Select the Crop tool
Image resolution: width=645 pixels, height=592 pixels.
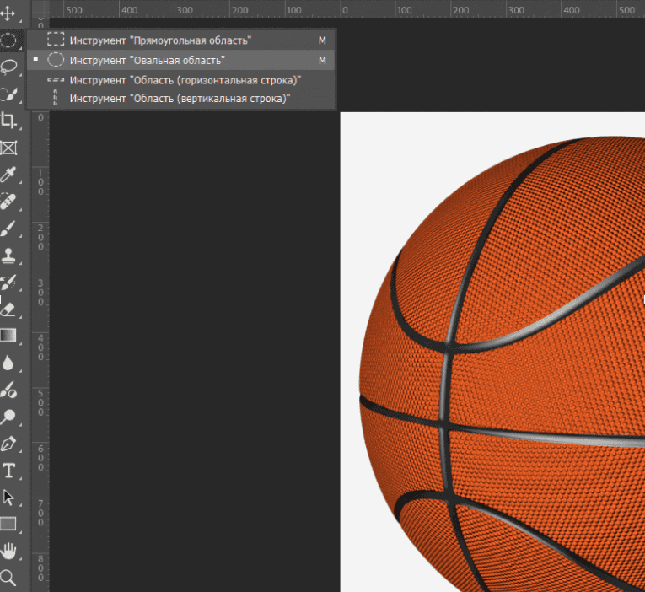coord(8,121)
